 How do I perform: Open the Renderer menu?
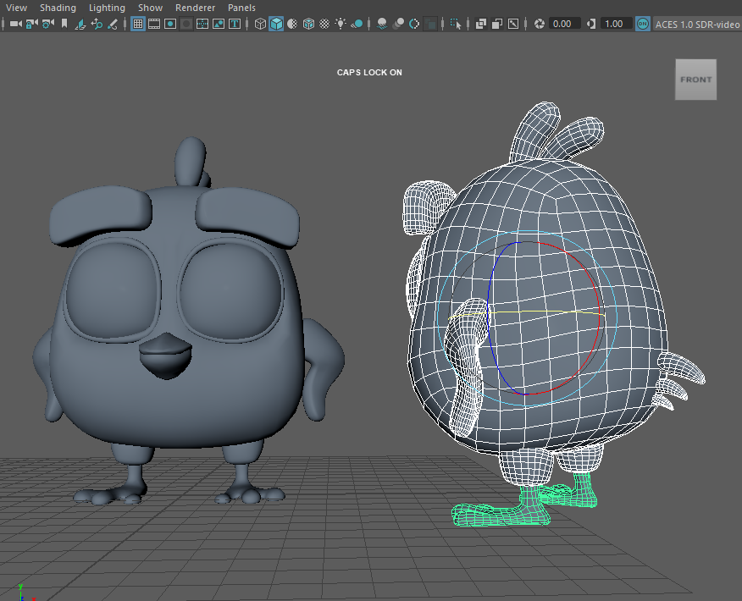click(195, 8)
